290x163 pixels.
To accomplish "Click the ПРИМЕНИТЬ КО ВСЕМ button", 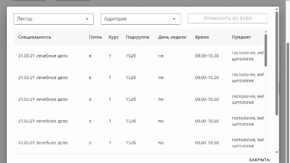I will [x=227, y=19].
